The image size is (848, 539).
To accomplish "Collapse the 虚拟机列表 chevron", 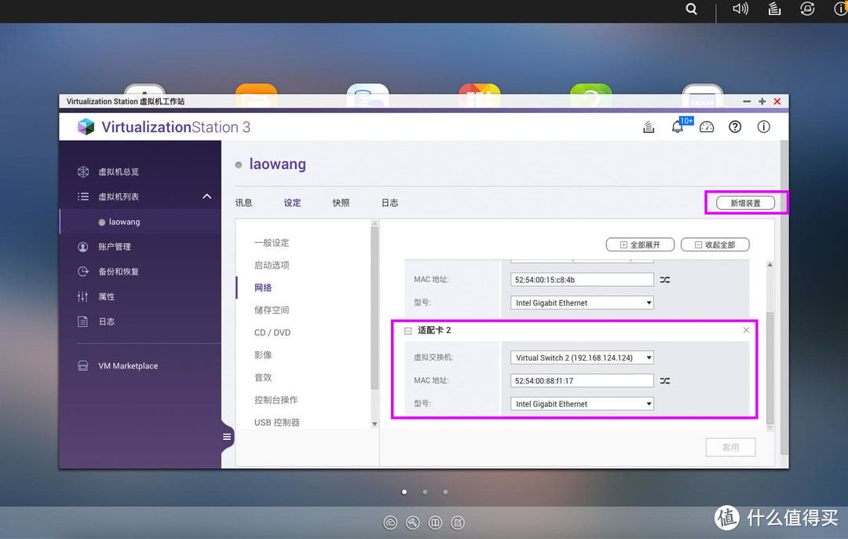I will 207,196.
